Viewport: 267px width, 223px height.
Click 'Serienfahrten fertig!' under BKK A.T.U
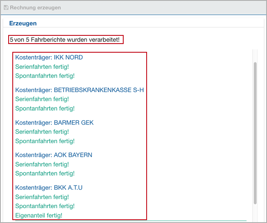pyautogui.click(x=42, y=197)
